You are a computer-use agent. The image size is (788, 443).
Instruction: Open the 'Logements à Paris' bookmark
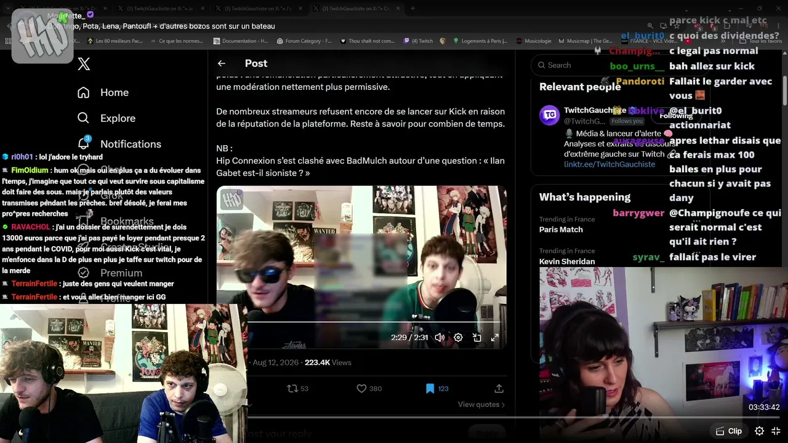pyautogui.click(x=480, y=41)
